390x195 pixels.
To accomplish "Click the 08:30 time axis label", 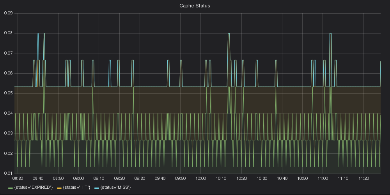I will (18, 178).
